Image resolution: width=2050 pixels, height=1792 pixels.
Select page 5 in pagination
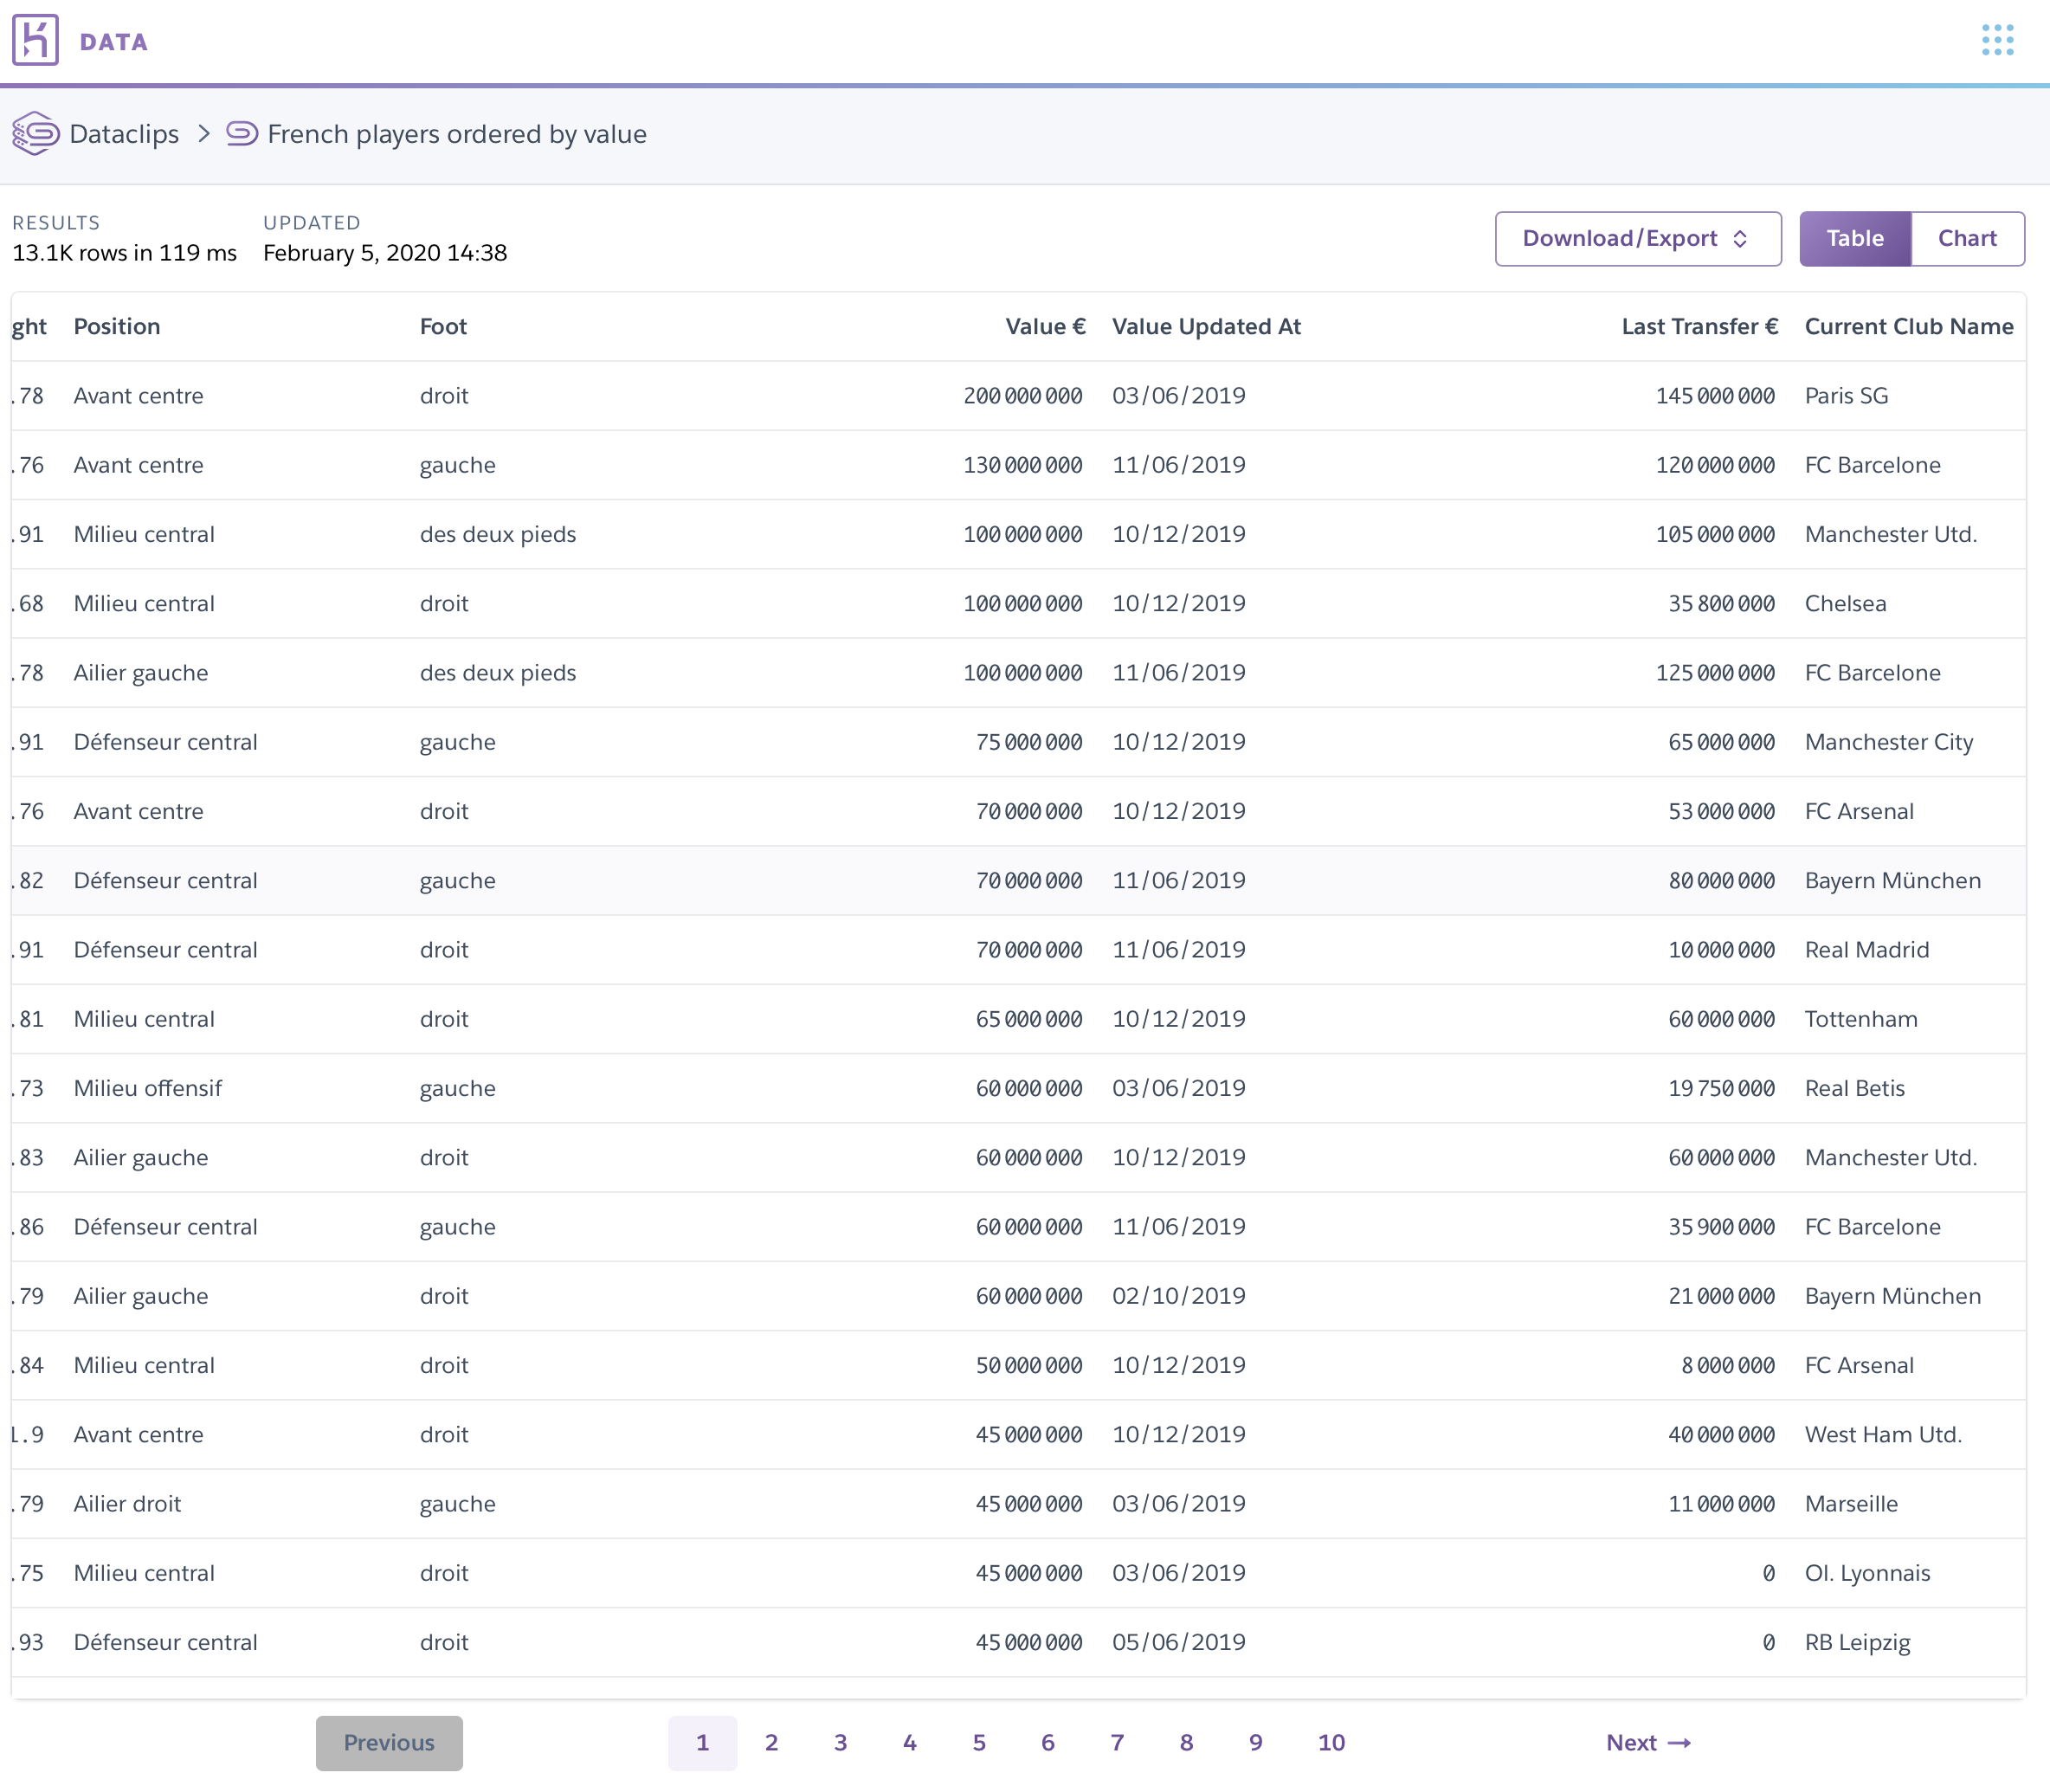[978, 1742]
